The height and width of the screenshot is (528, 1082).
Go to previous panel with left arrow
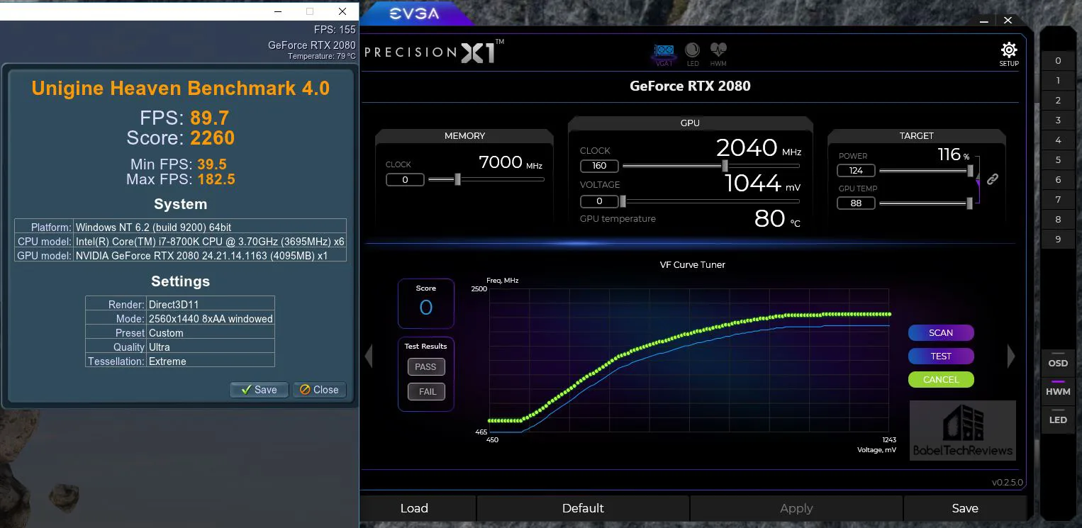(369, 356)
